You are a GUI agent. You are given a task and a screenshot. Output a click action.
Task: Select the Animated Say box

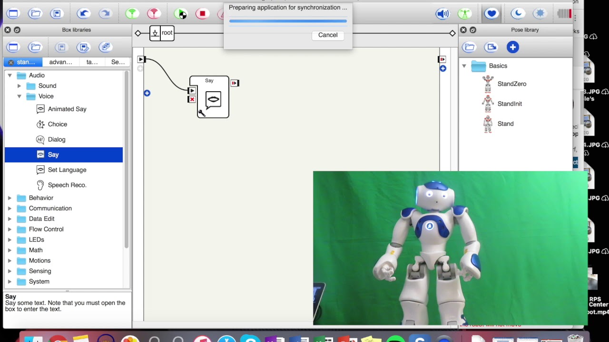[x=64, y=109]
